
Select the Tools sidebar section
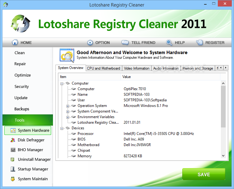(x=28, y=120)
